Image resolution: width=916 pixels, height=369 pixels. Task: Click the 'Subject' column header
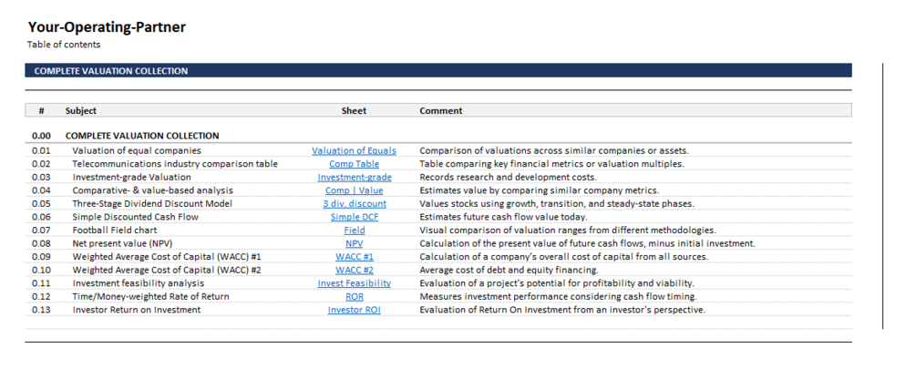(80, 110)
